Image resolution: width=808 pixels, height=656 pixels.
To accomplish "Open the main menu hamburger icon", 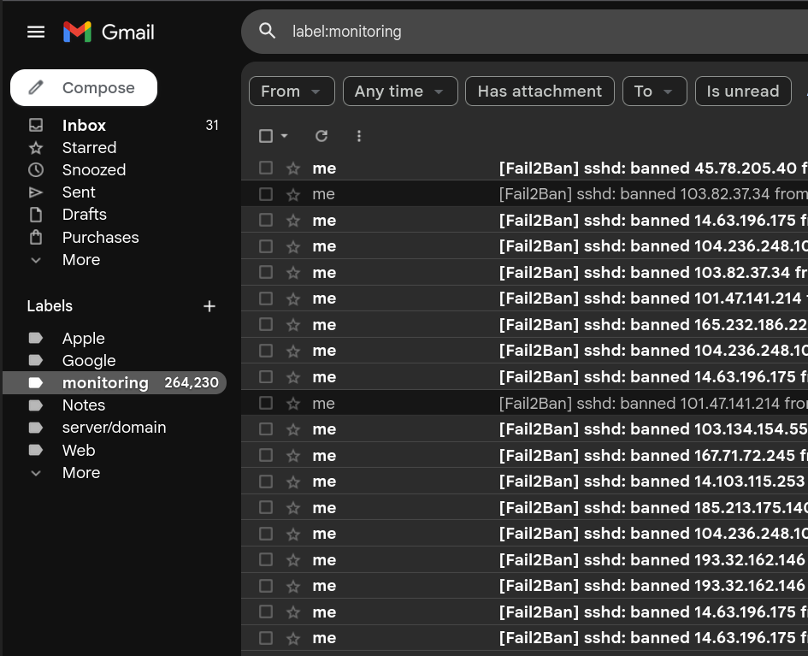I will pos(35,32).
